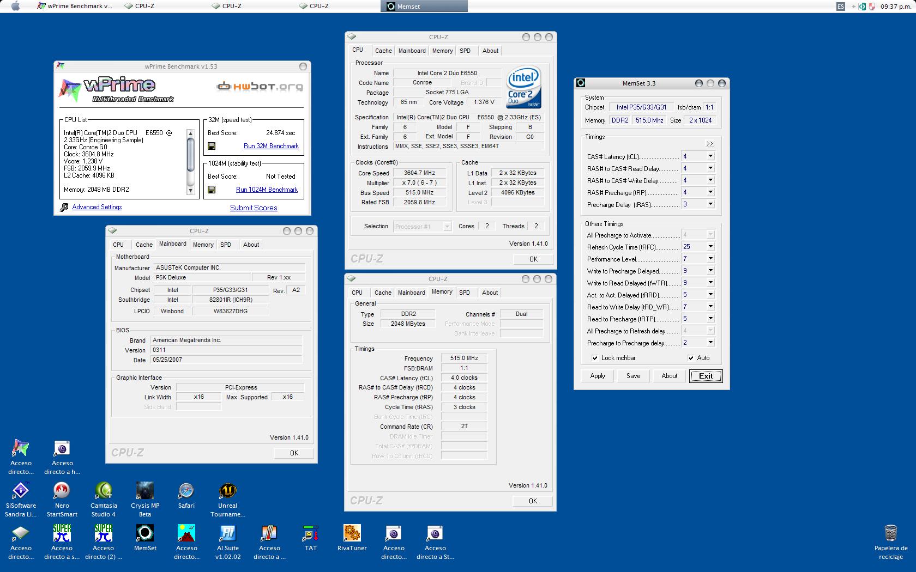Expand the Read to Precharge (tRTP) dropdown
This screenshot has height=572, width=916.
click(710, 319)
